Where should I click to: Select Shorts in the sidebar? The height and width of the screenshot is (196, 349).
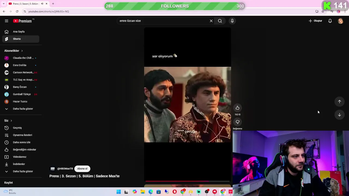(21, 39)
